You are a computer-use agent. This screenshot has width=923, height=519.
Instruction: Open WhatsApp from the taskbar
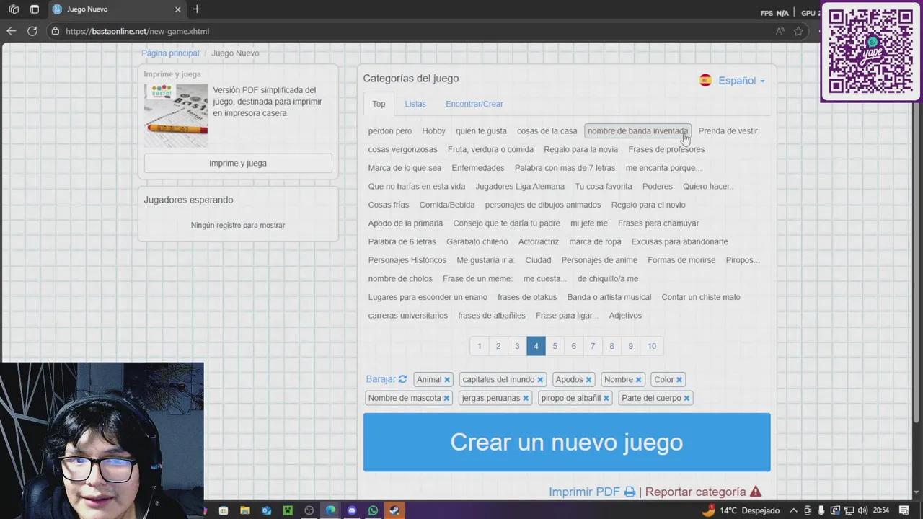click(x=373, y=510)
